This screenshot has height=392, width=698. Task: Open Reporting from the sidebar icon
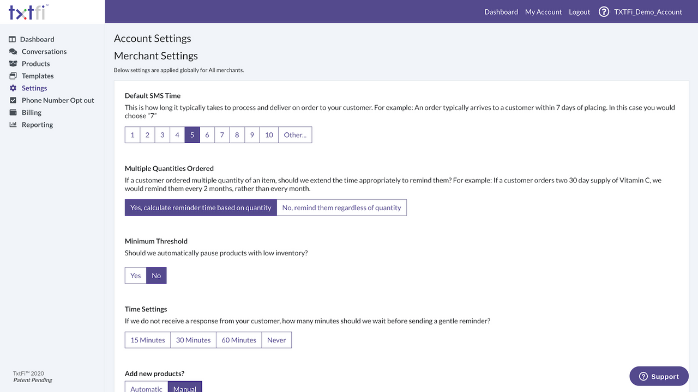pyautogui.click(x=12, y=124)
